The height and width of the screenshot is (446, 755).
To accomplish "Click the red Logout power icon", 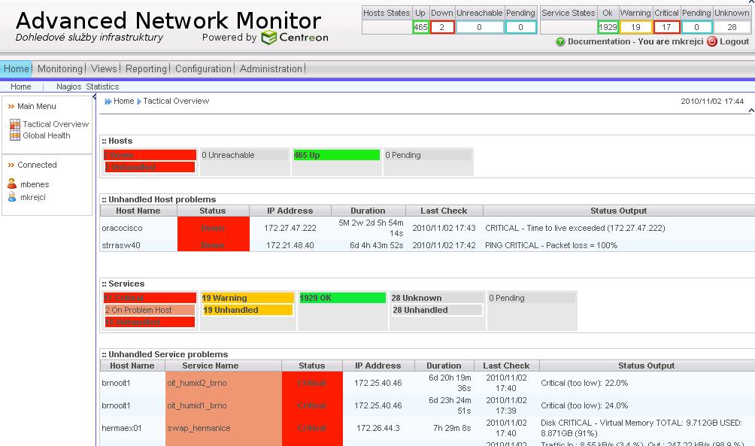I will [x=712, y=42].
